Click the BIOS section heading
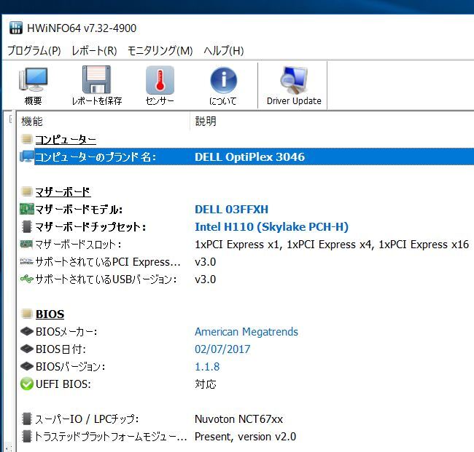Image resolution: width=474 pixels, height=452 pixels. coord(50,314)
